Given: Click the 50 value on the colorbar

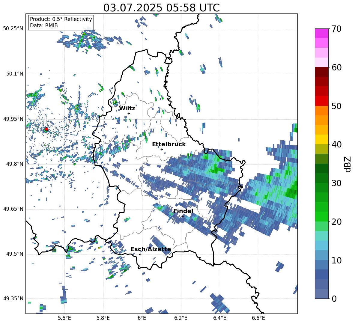Looking at the screenshot, I should pyautogui.click(x=336, y=106).
